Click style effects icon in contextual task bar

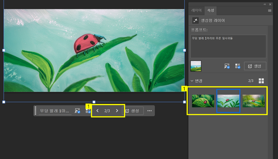point(88,111)
